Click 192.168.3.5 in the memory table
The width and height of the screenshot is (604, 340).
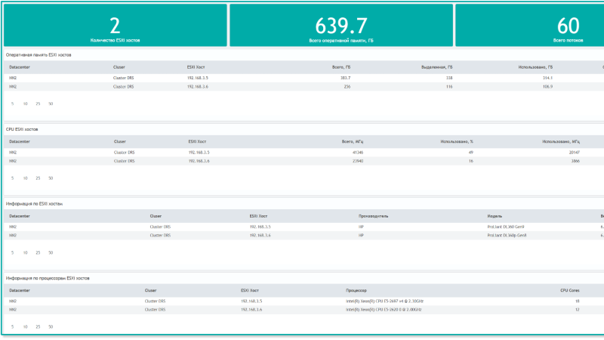coord(198,78)
